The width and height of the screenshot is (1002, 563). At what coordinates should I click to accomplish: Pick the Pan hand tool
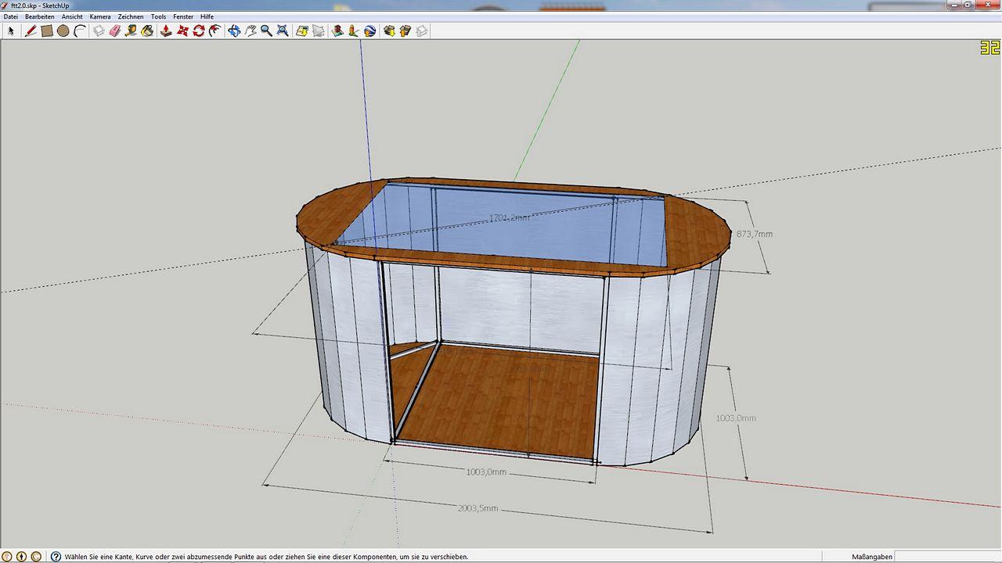click(x=250, y=31)
